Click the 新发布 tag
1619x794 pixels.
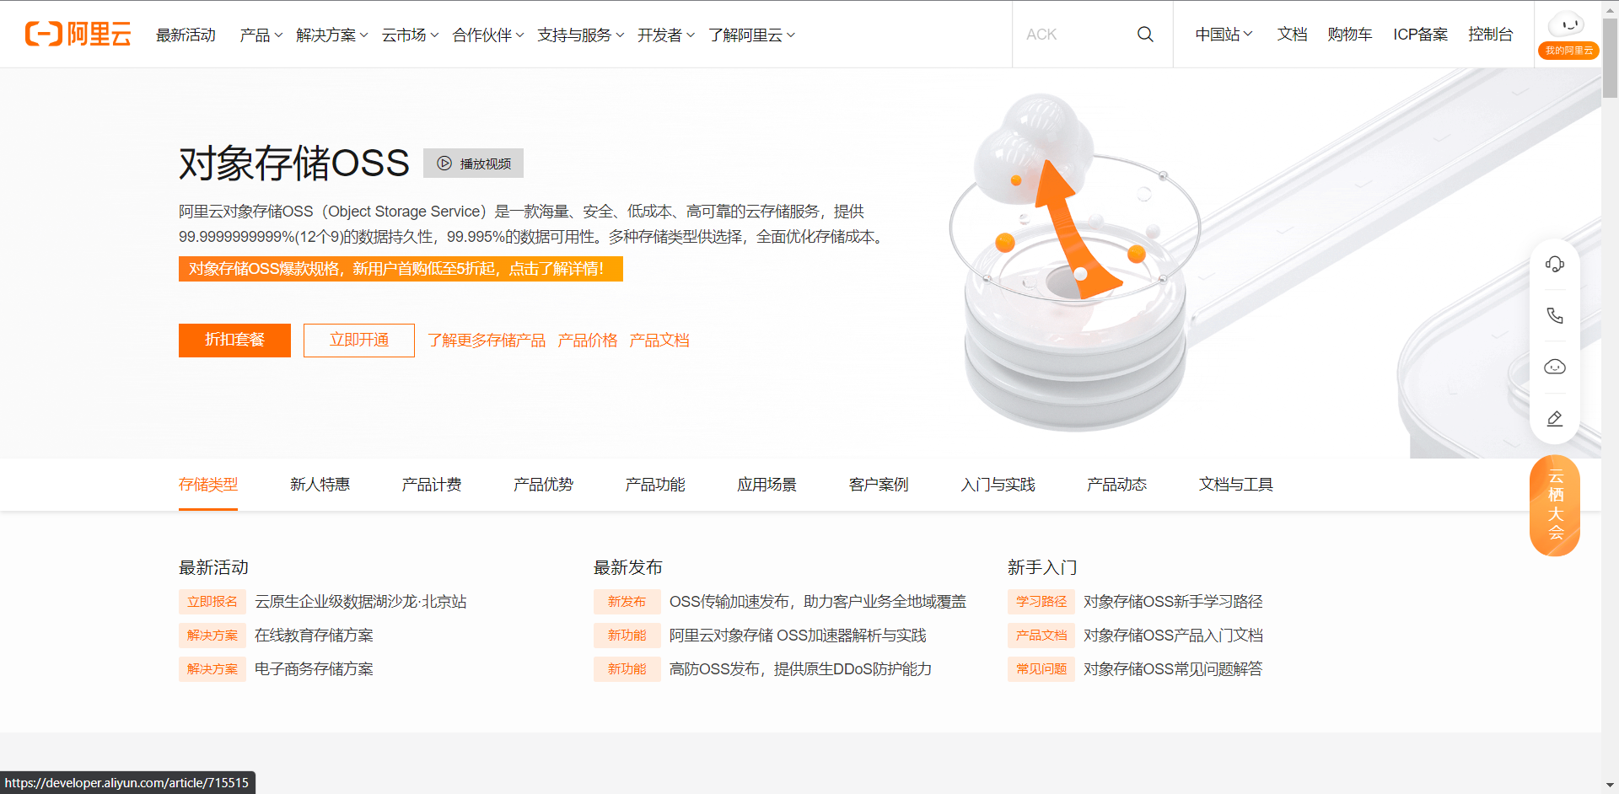click(x=627, y=602)
